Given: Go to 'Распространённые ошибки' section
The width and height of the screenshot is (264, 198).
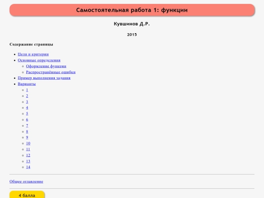Looking at the screenshot, I should pyautogui.click(x=51, y=72).
